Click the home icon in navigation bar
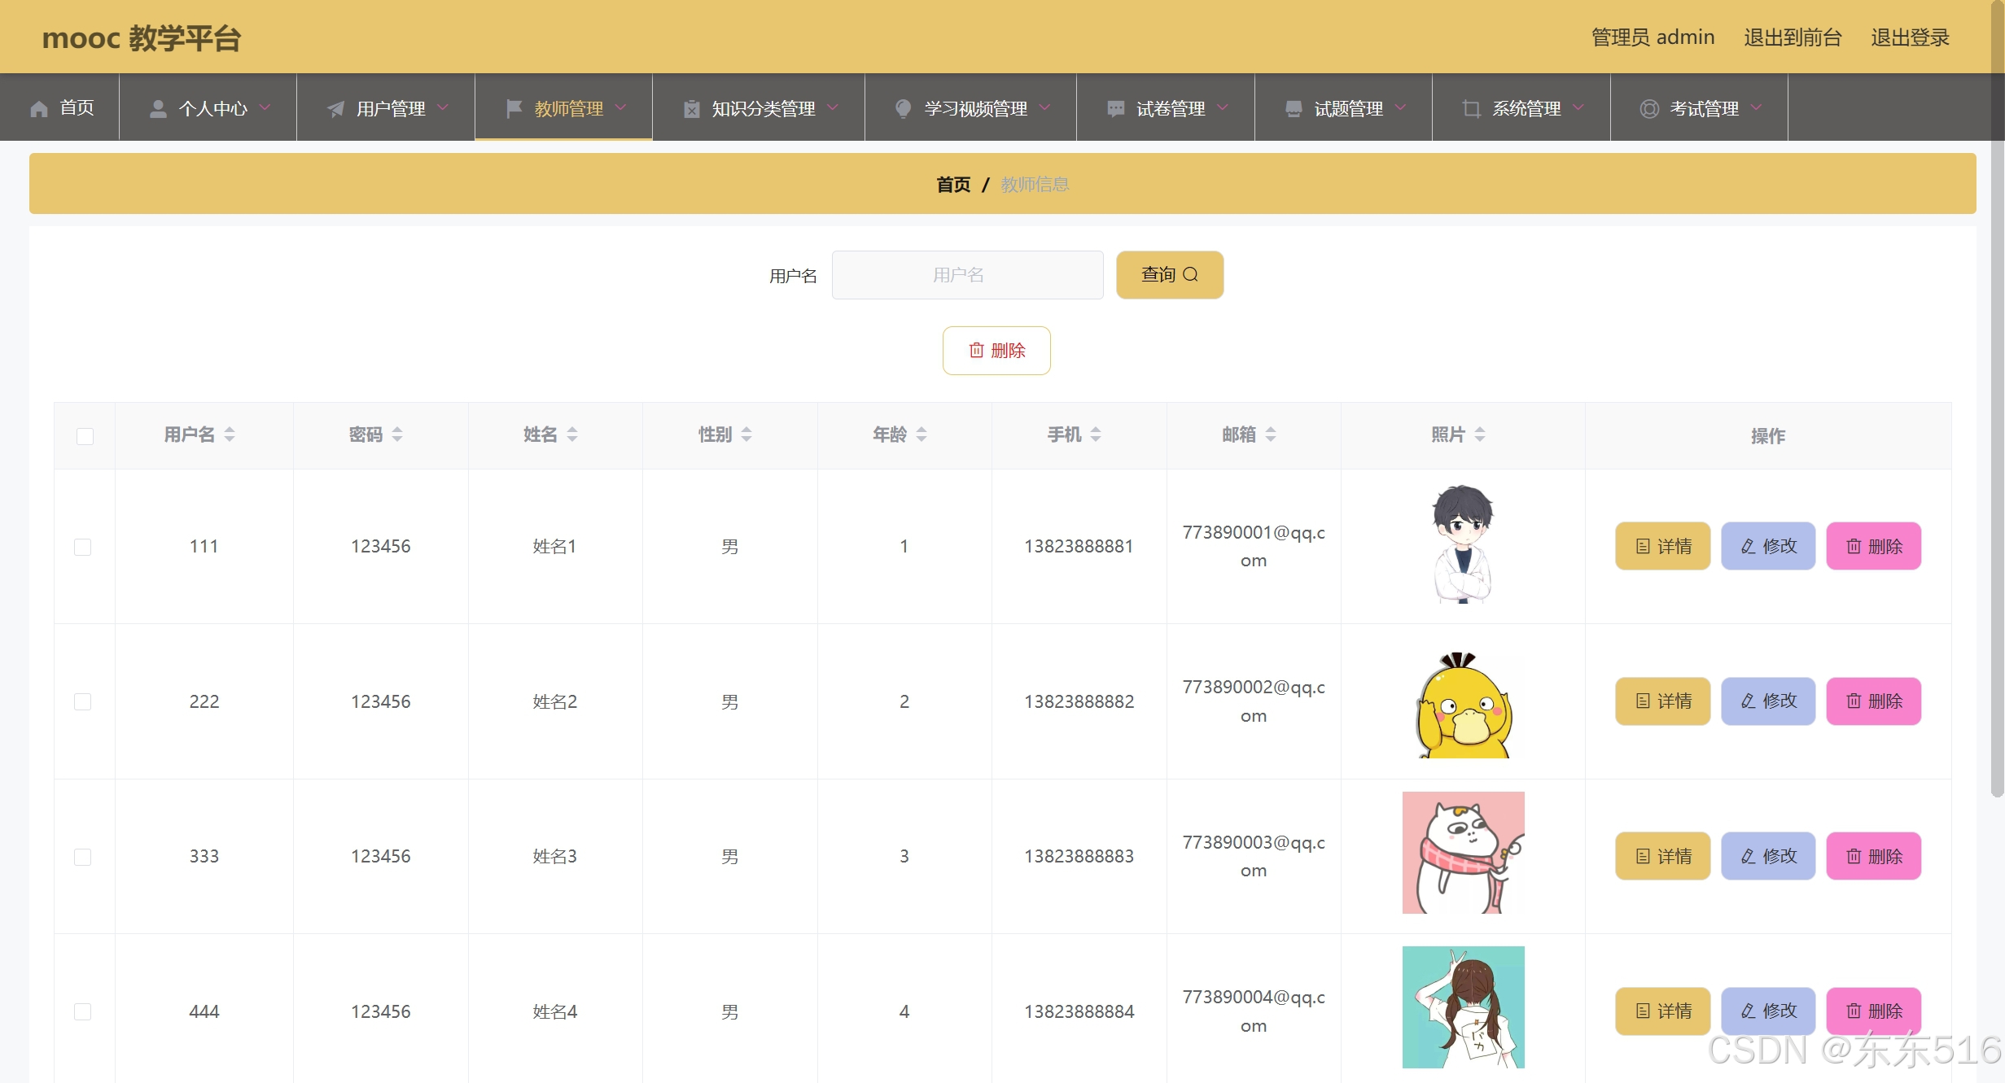The height and width of the screenshot is (1083, 2005). [39, 109]
